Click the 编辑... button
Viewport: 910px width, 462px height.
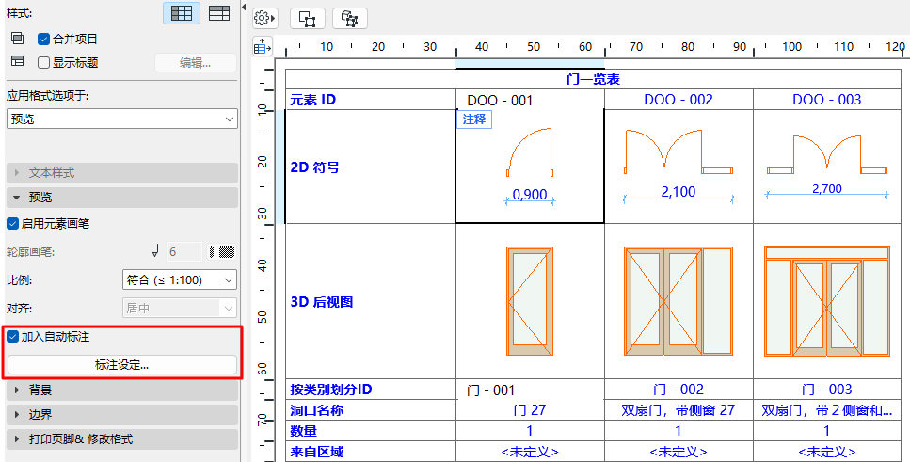(x=196, y=63)
